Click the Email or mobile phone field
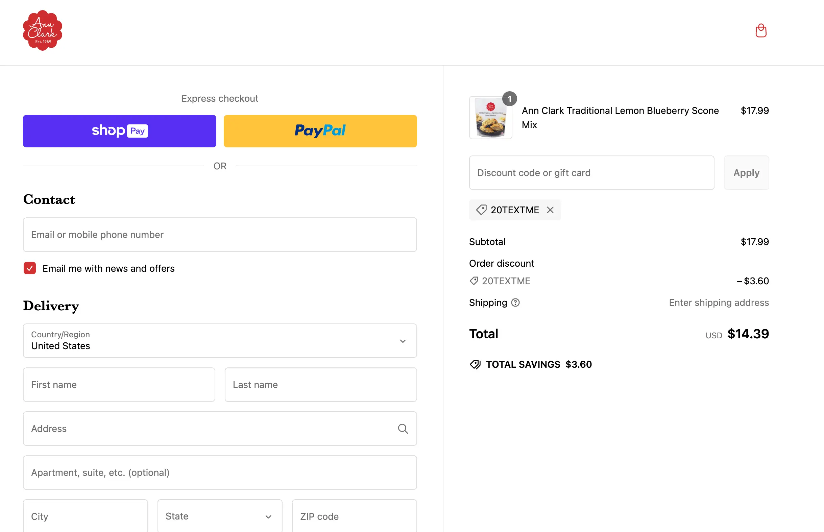This screenshot has width=824, height=532. [220, 235]
